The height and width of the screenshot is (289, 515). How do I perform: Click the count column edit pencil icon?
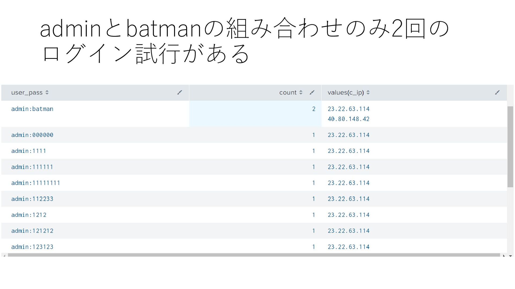pyautogui.click(x=312, y=93)
